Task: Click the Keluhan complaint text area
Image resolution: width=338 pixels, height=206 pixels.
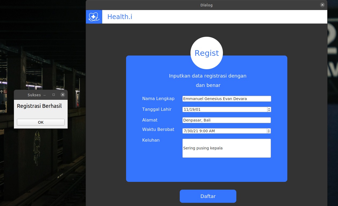Action: tap(227, 148)
